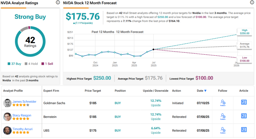Open article icon for Bernstein rating
The height and width of the screenshot is (139, 256).
click(244, 116)
